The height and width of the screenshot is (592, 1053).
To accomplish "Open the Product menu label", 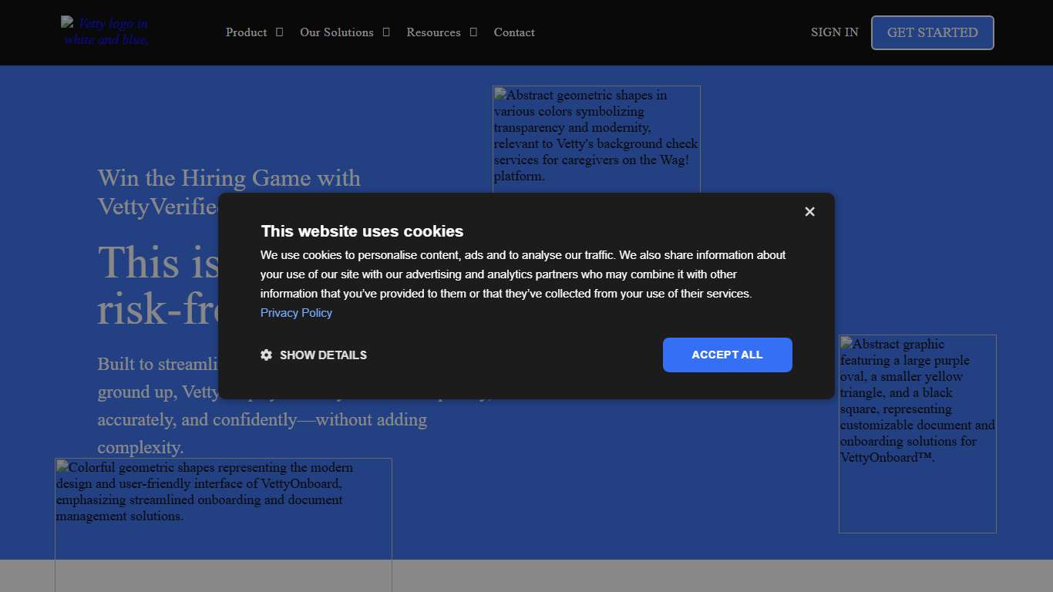I will tap(246, 32).
